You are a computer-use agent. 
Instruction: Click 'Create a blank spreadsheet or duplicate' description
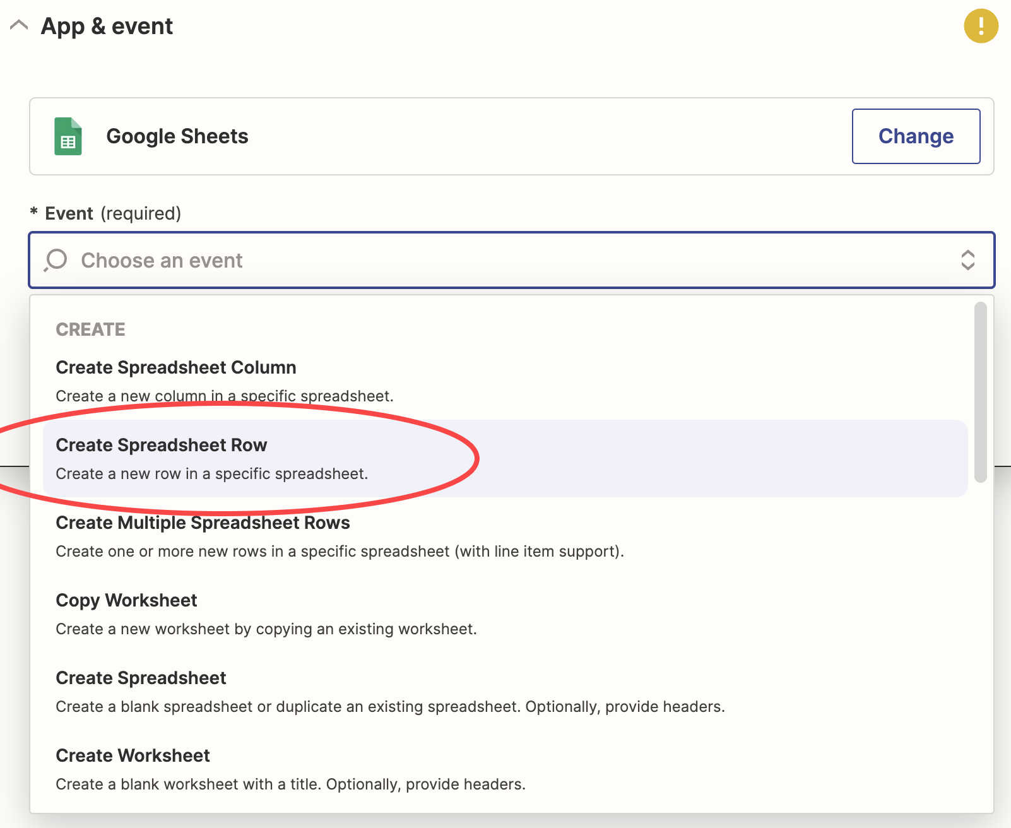391,707
